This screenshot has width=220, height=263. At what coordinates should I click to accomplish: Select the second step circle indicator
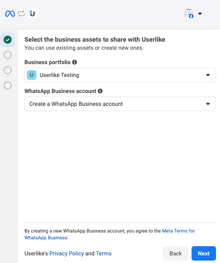(8, 55)
